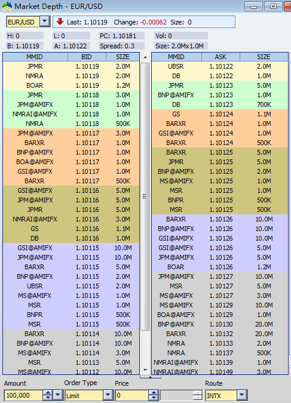
Task: Open the EUR/USD symbol dropdown
Action: [45, 21]
